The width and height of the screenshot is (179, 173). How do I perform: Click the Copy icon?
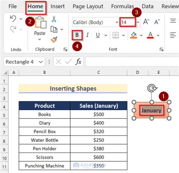pyautogui.click(x=54, y=30)
